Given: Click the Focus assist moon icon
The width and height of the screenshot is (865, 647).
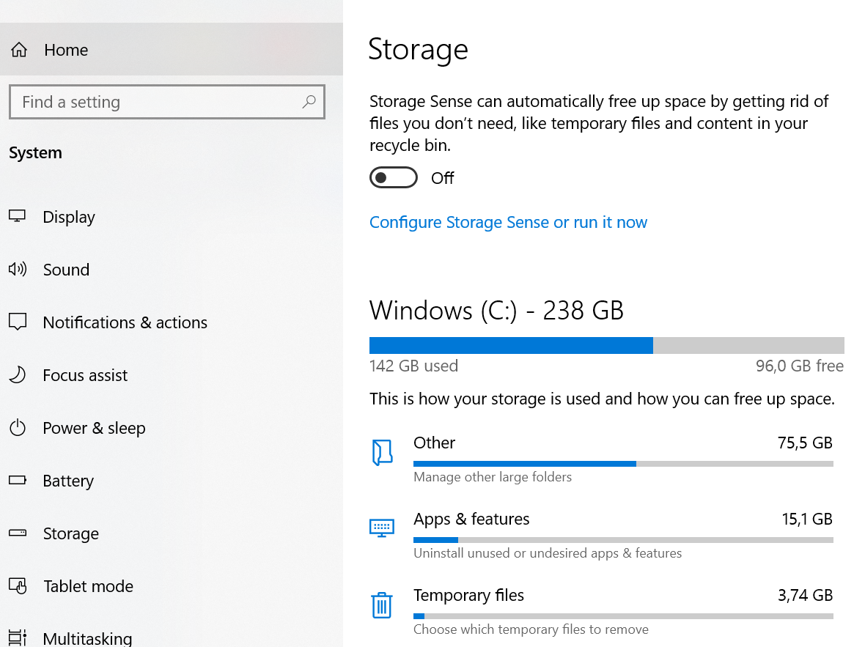Looking at the screenshot, I should [x=17, y=374].
